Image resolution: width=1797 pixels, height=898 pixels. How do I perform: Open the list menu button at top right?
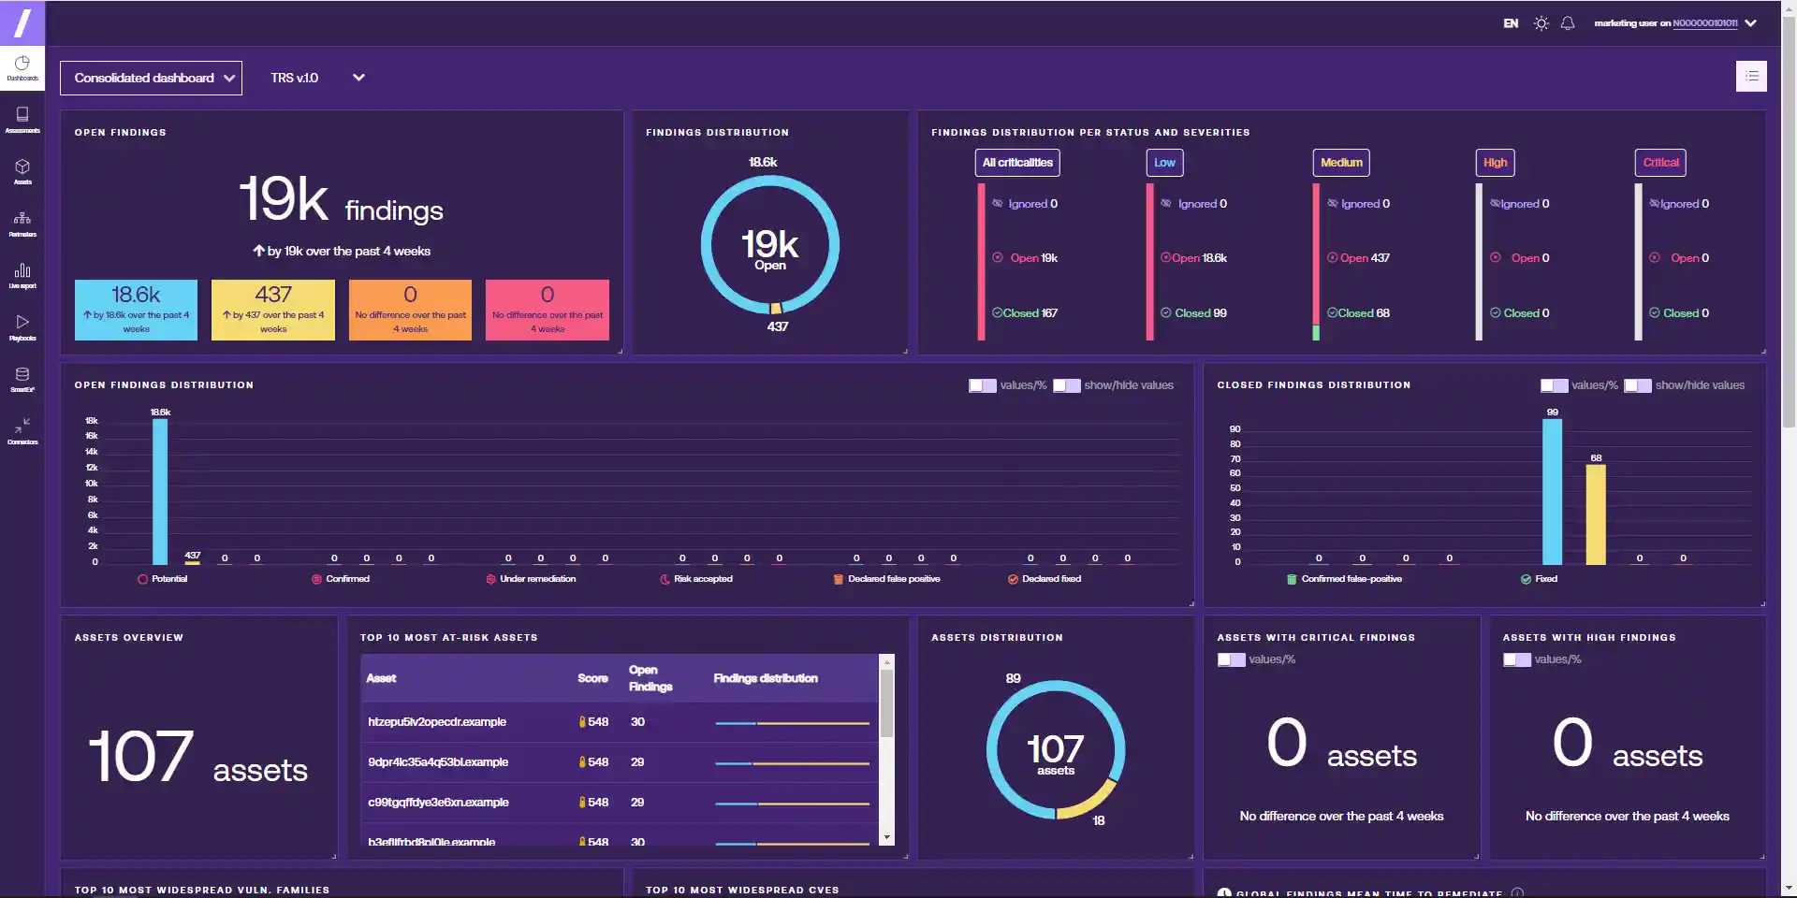(1751, 76)
